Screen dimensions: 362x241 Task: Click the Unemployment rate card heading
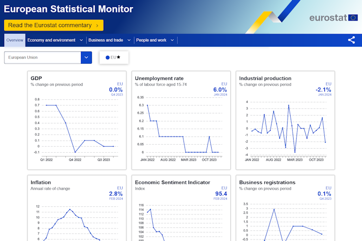tap(159, 78)
